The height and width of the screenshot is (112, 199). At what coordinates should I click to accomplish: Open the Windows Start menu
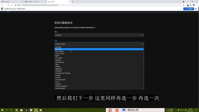pyautogui.click(x=2, y=110)
